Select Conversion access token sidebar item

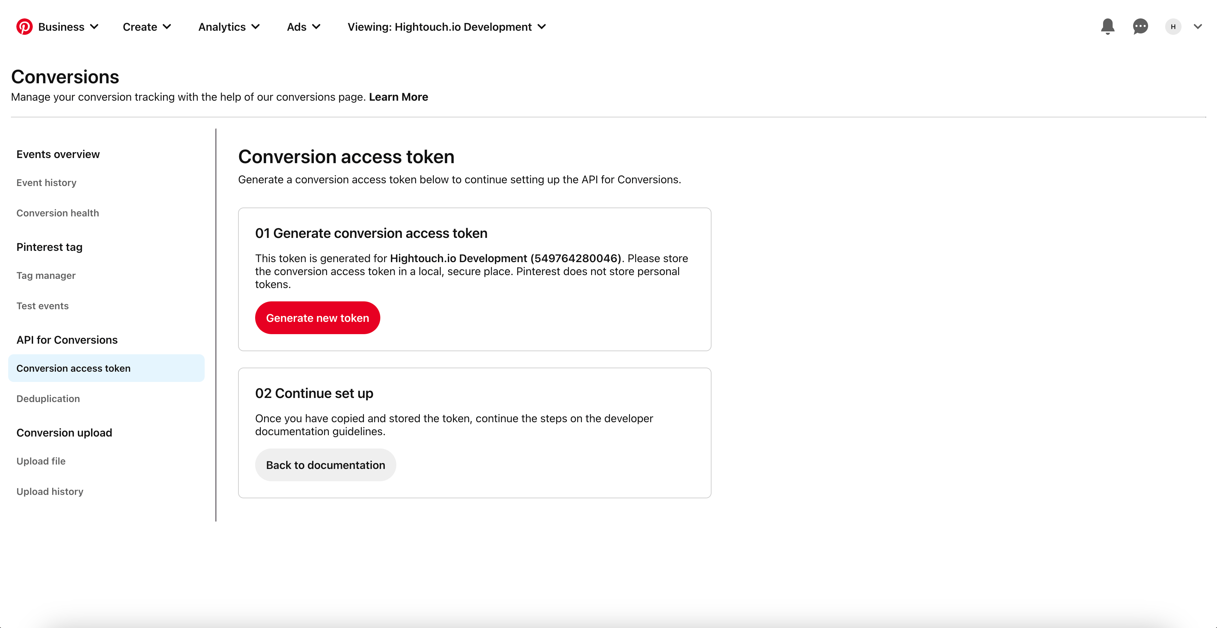tap(106, 368)
